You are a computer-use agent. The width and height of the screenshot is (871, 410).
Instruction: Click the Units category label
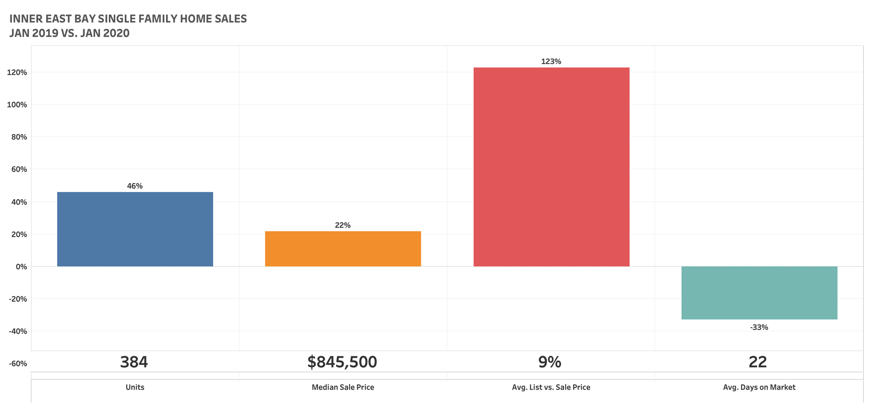(x=135, y=387)
